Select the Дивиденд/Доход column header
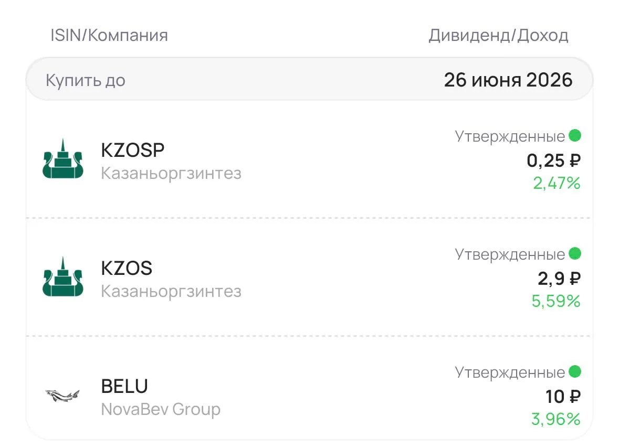Image resolution: width=619 pixels, height=448 pixels. [499, 36]
